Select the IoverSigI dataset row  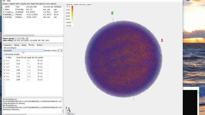[33, 17]
